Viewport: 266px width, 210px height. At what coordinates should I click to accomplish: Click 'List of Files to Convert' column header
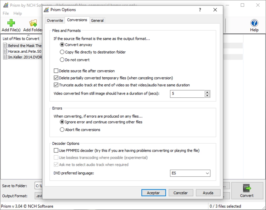[x=21, y=39]
